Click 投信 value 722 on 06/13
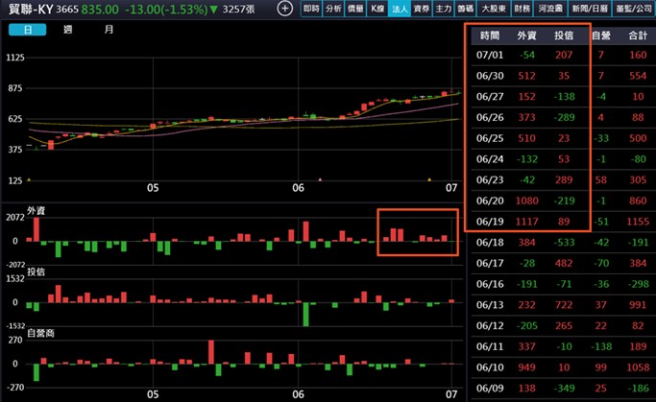The width and height of the screenshot is (656, 402). 564,305
